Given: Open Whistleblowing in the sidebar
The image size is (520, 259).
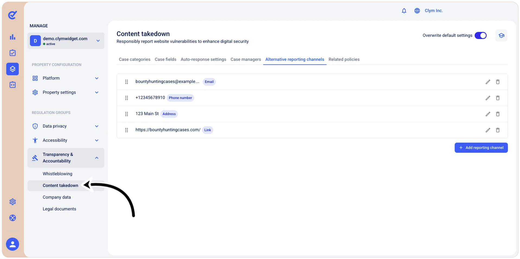Looking at the screenshot, I should point(58,174).
